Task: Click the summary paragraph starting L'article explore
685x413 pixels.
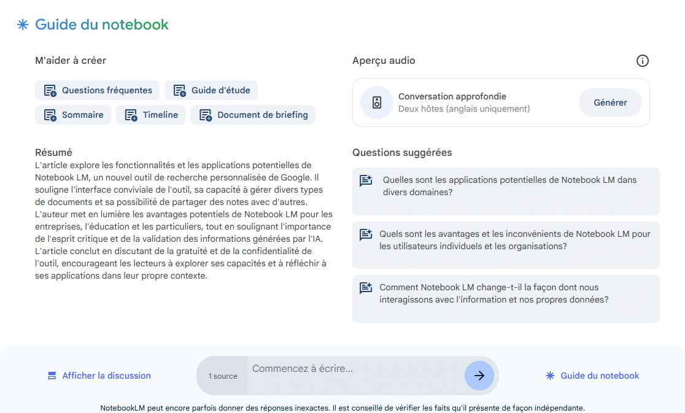Action: [184, 220]
